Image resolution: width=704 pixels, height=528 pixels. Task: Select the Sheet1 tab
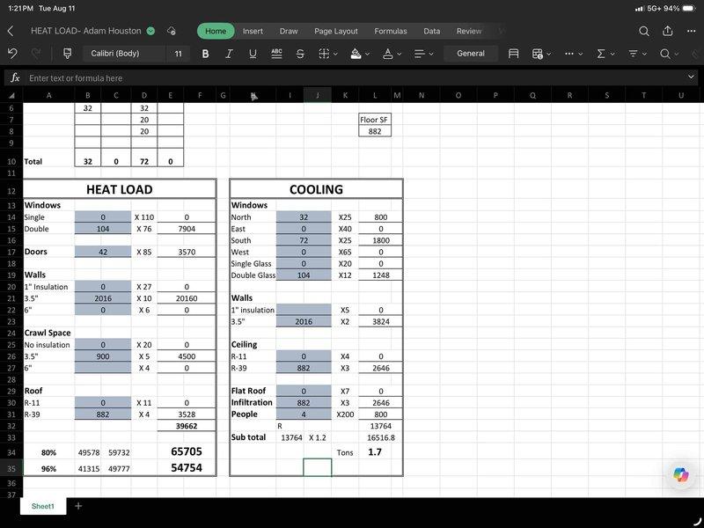tap(42, 506)
